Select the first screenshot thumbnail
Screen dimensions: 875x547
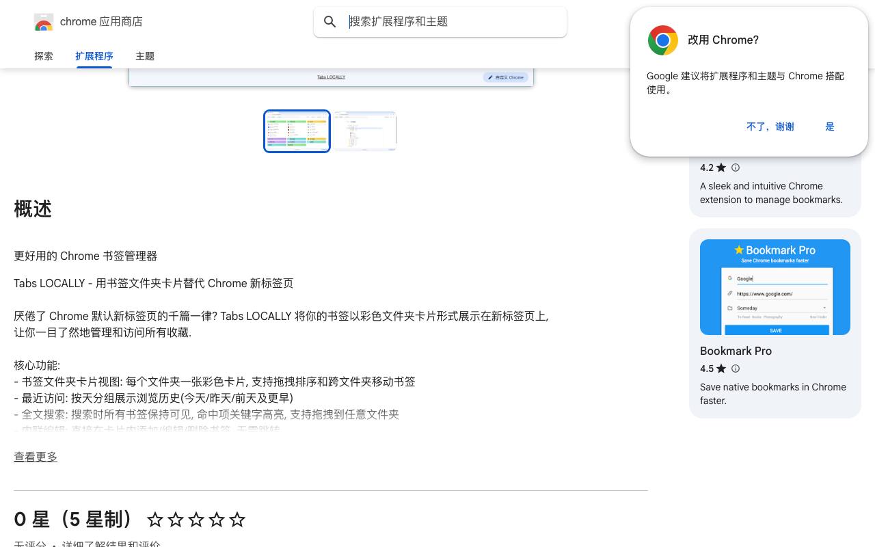pos(297,131)
